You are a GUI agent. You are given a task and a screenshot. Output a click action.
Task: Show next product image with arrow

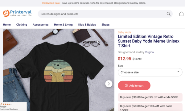click(x=109, y=84)
